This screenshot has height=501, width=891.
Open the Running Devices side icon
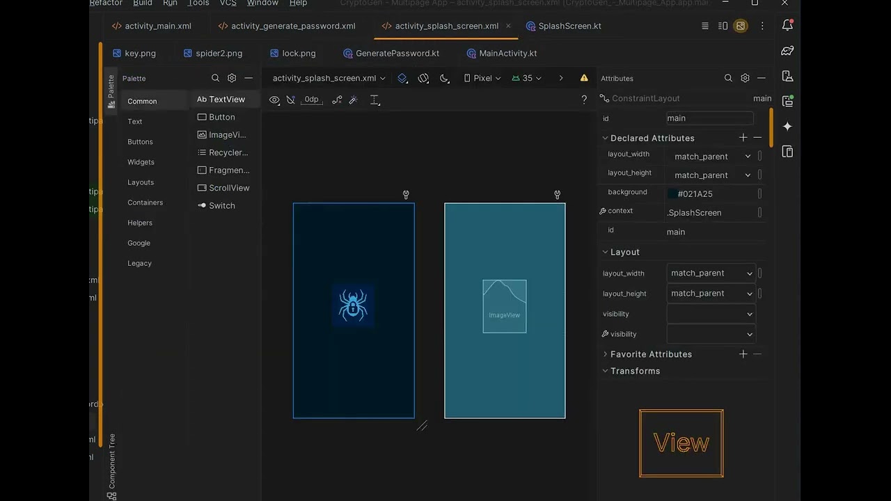788,101
